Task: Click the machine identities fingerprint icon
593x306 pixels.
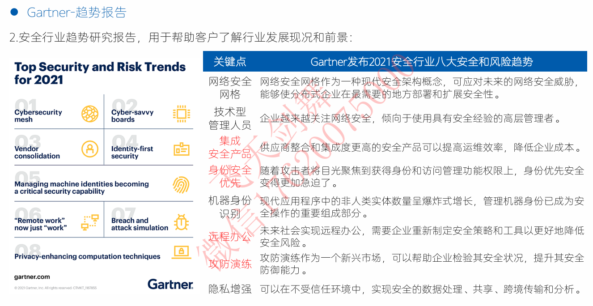Action: tap(181, 185)
